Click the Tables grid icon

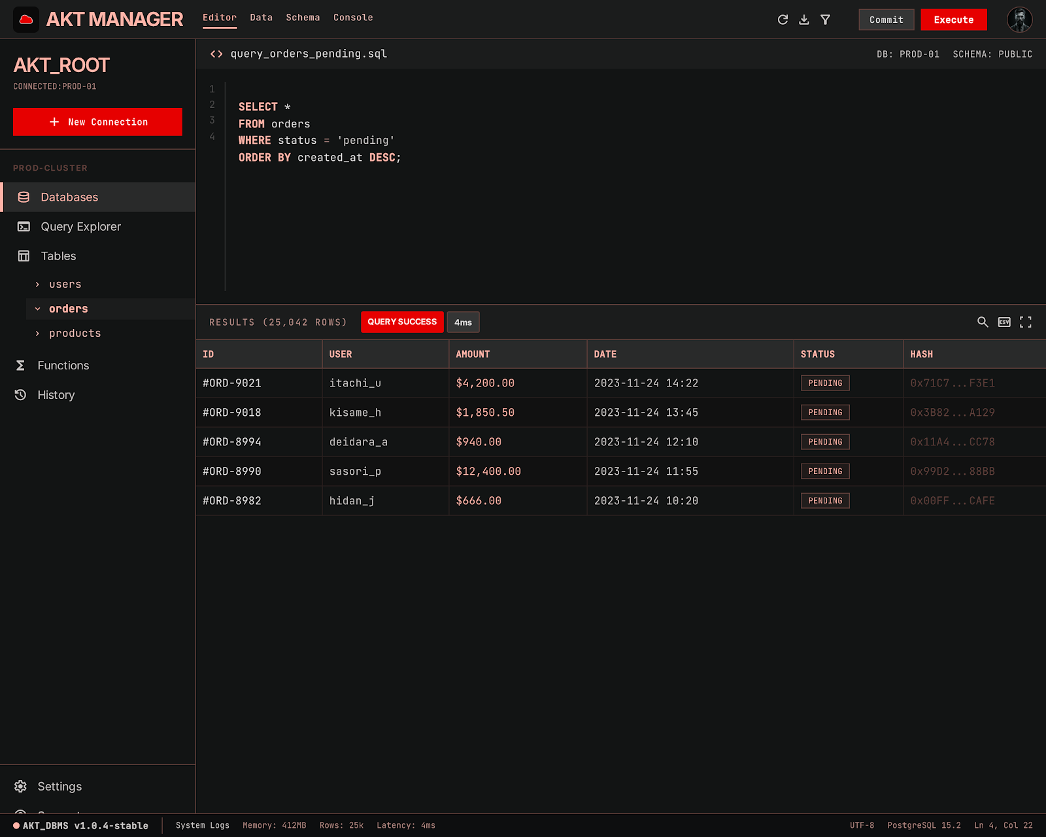[24, 256]
